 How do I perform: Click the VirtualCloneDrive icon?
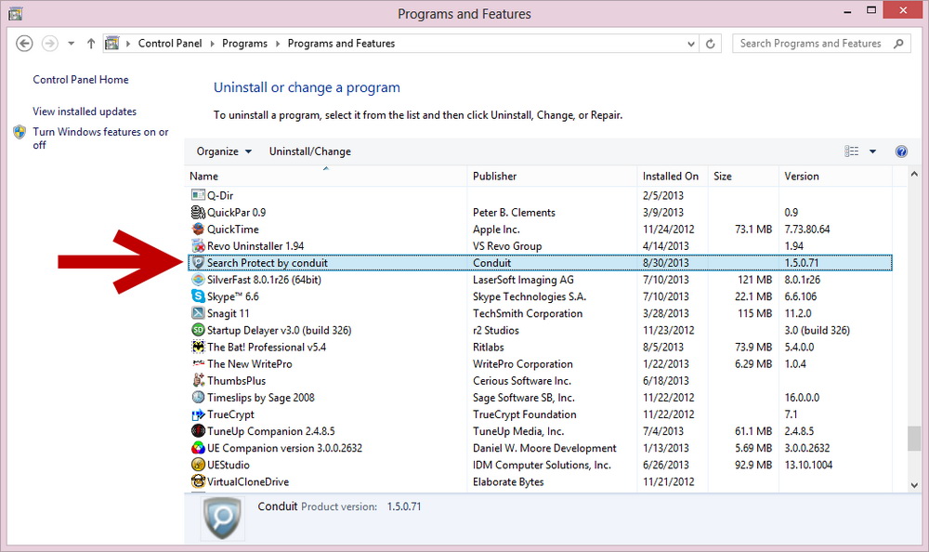(198, 481)
